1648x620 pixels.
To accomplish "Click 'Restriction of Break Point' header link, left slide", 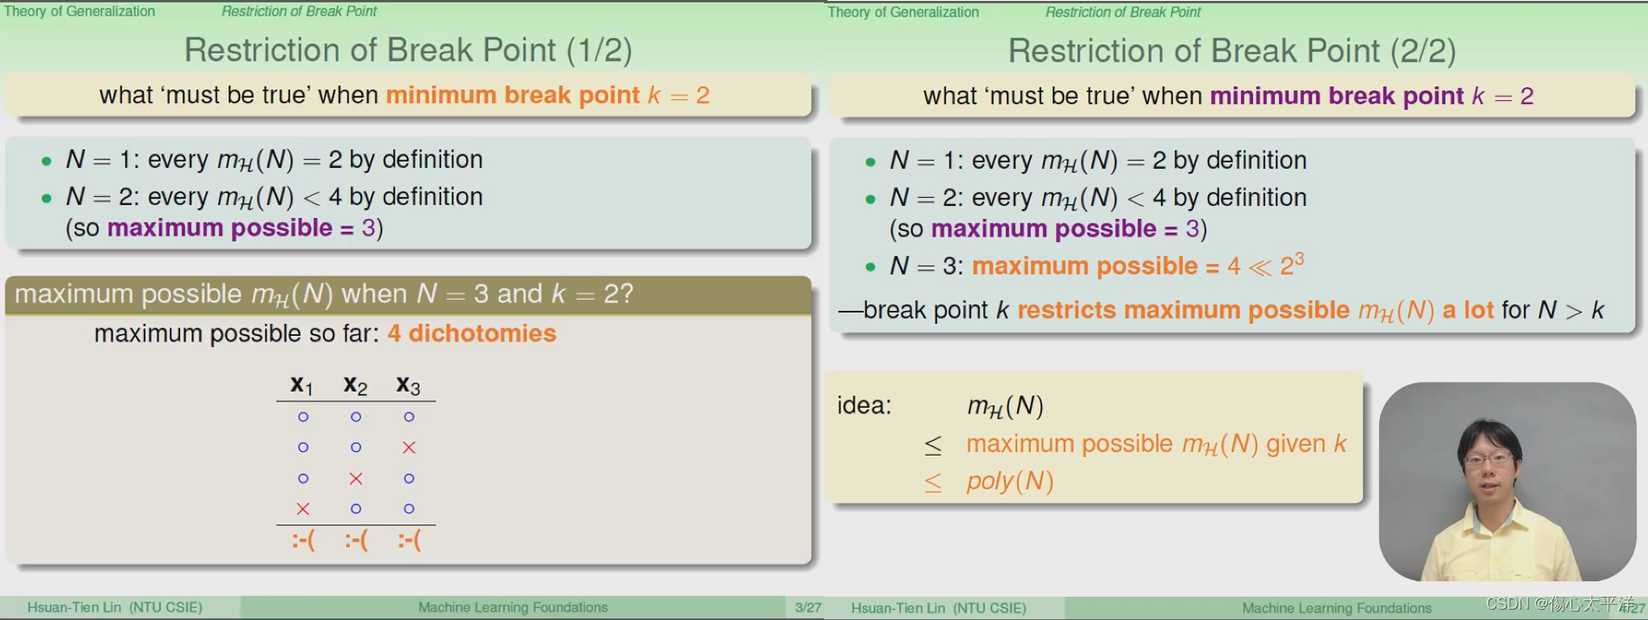I will (x=299, y=11).
